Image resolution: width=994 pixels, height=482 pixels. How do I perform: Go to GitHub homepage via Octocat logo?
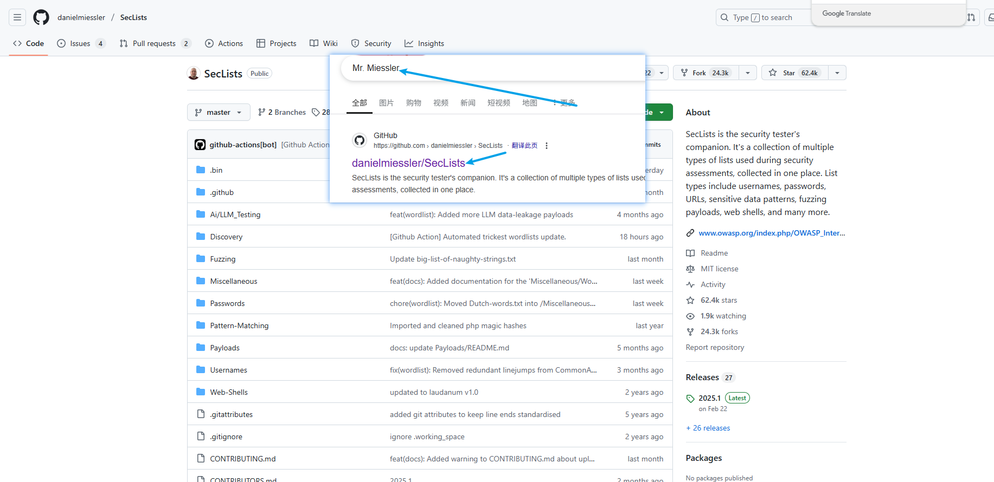[41, 17]
